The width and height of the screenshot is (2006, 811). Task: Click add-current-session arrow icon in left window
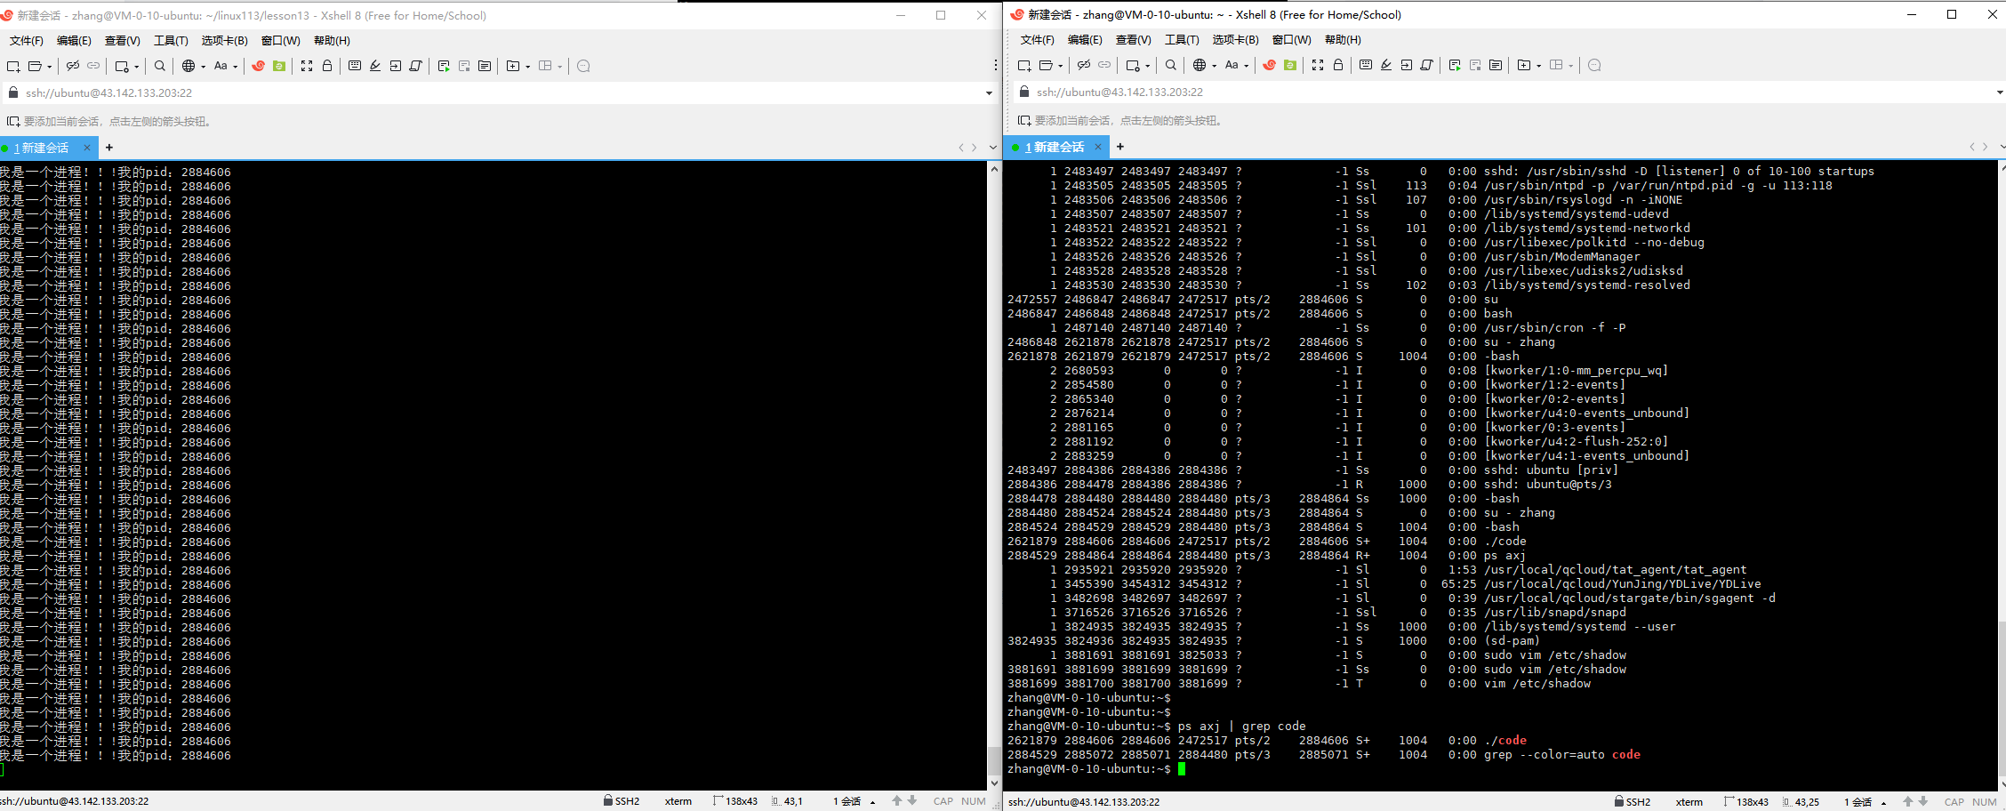point(12,122)
